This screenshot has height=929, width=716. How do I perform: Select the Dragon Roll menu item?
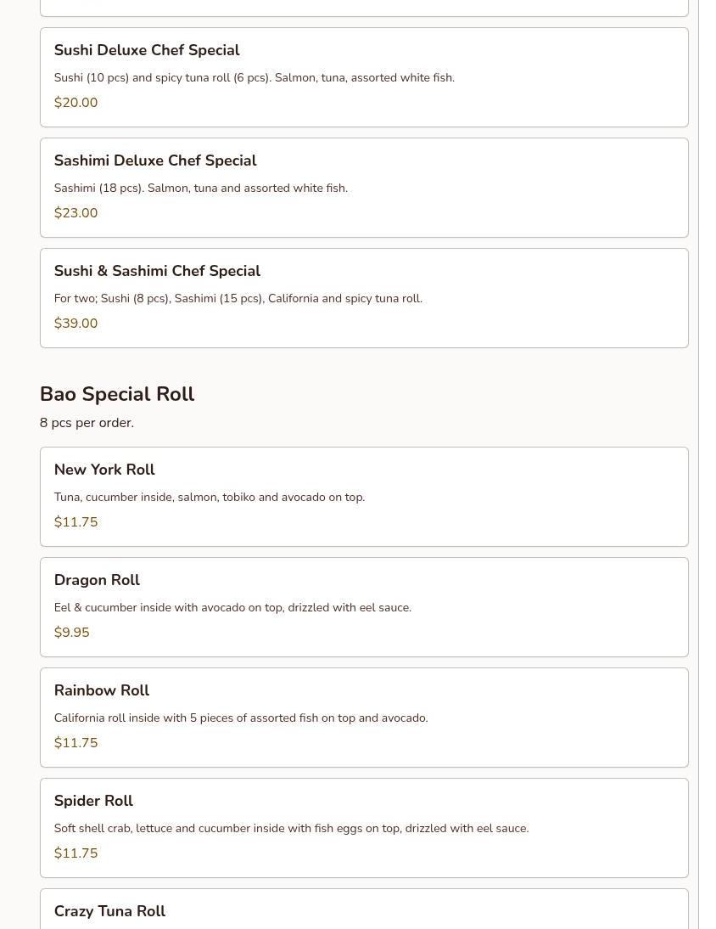(x=364, y=607)
